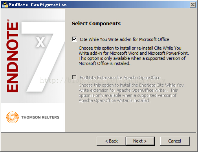Click the THOMSON REUTERS wordmark text
Screen dimensions: 198x152
pyautogui.click(x=40, y=117)
